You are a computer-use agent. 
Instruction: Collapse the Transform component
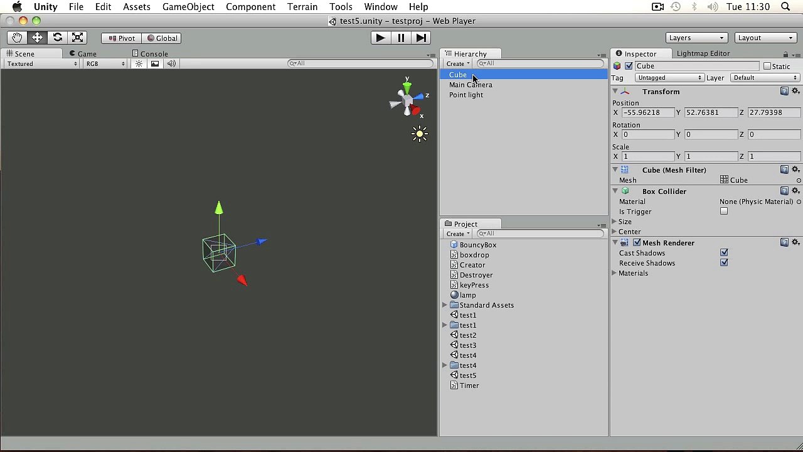point(615,92)
